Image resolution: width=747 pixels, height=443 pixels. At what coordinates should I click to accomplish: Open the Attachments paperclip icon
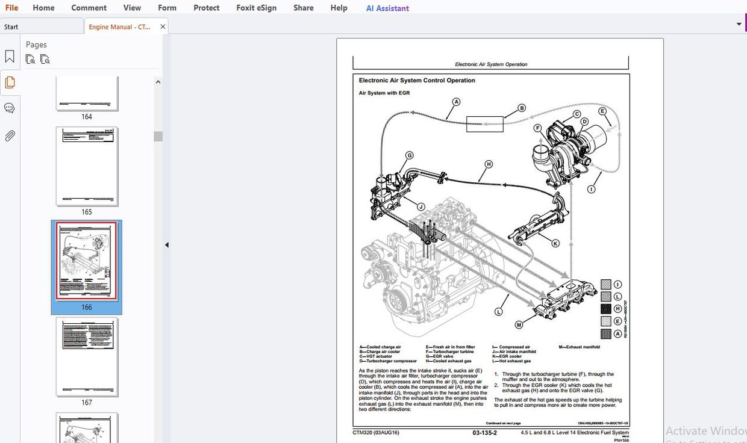pos(10,135)
